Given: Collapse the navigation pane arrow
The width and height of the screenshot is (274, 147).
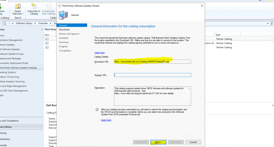Looking at the screenshot, I should coord(42,30).
